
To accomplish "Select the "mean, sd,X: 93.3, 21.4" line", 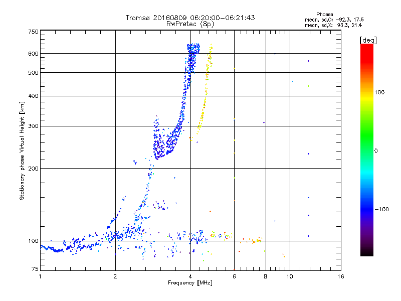I will coord(333,25).
